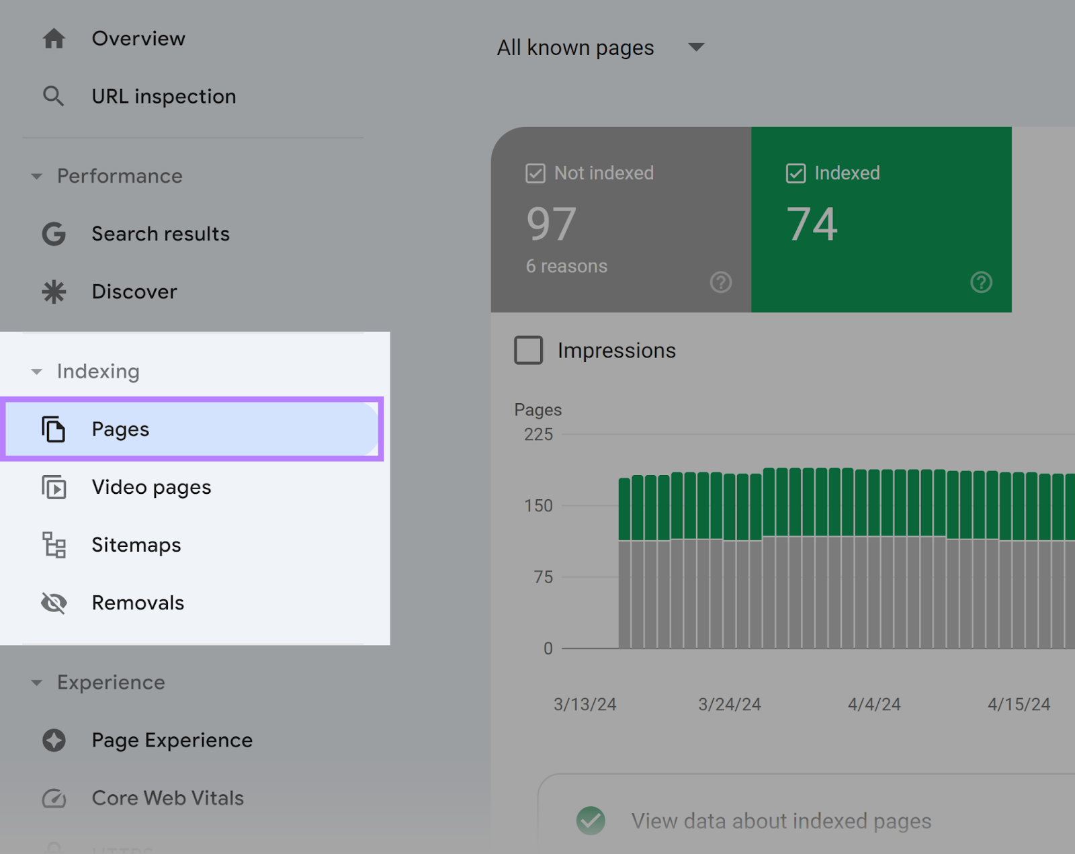Click the 4/4/24 date label on chart
Screen dimensions: 1075x854
click(x=874, y=704)
